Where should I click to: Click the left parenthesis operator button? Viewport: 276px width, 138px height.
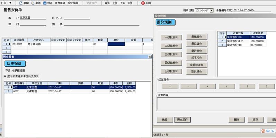pos(247,86)
